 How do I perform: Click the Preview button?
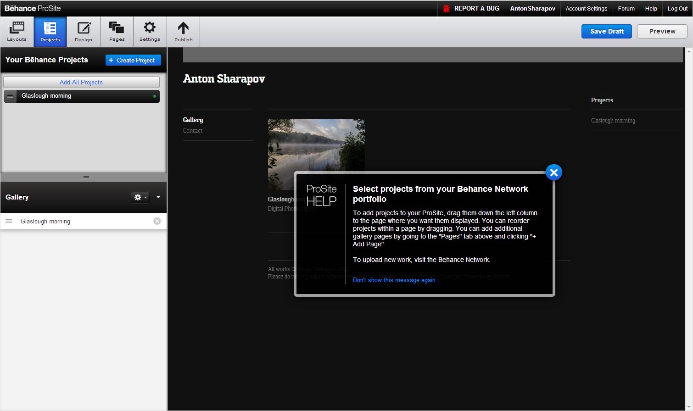click(662, 31)
